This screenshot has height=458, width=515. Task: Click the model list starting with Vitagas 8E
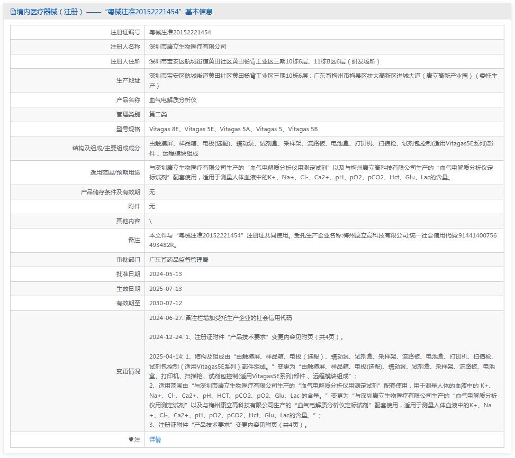(233, 129)
